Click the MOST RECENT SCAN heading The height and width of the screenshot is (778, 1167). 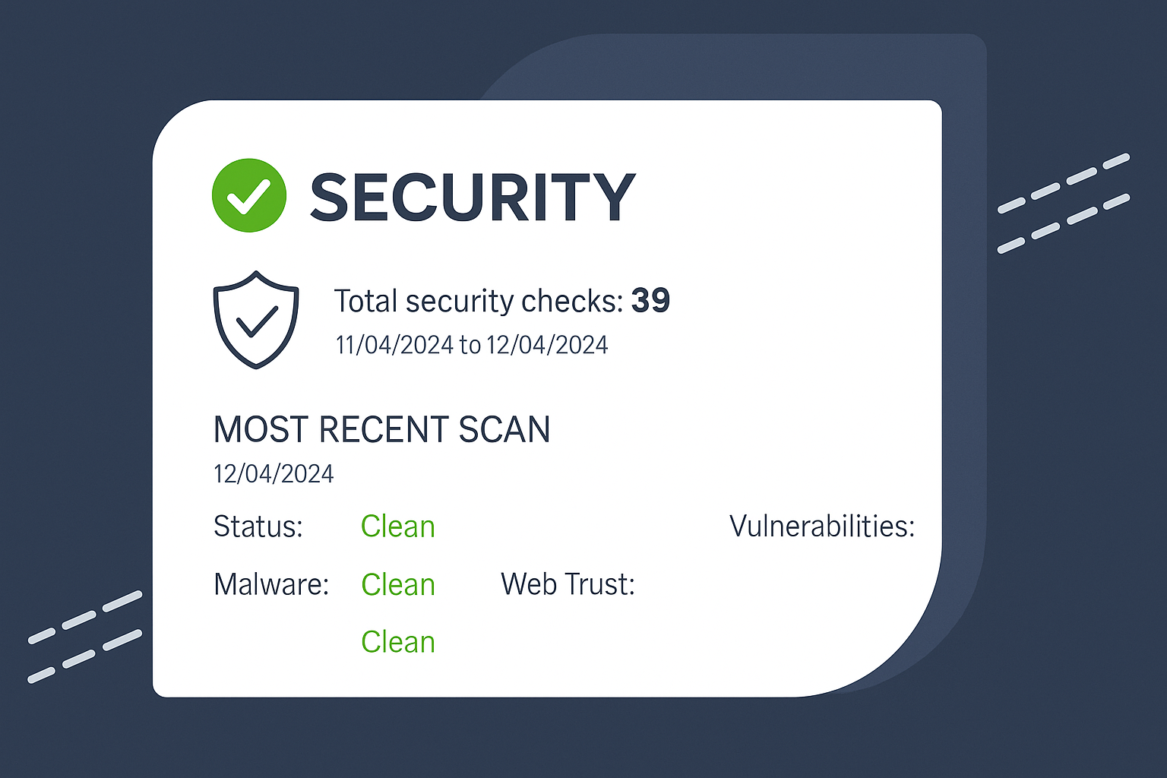coord(381,430)
